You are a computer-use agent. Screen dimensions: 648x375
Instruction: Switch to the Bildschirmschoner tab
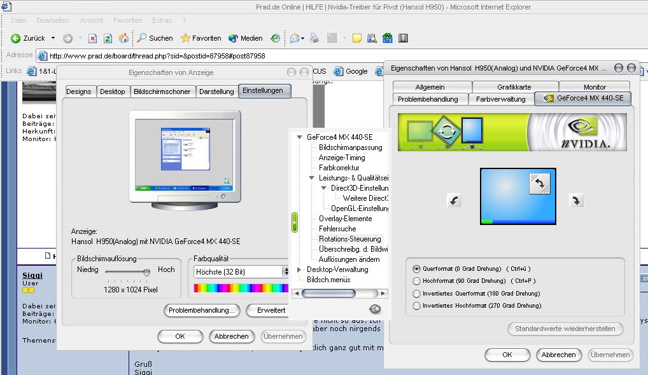[x=162, y=92]
